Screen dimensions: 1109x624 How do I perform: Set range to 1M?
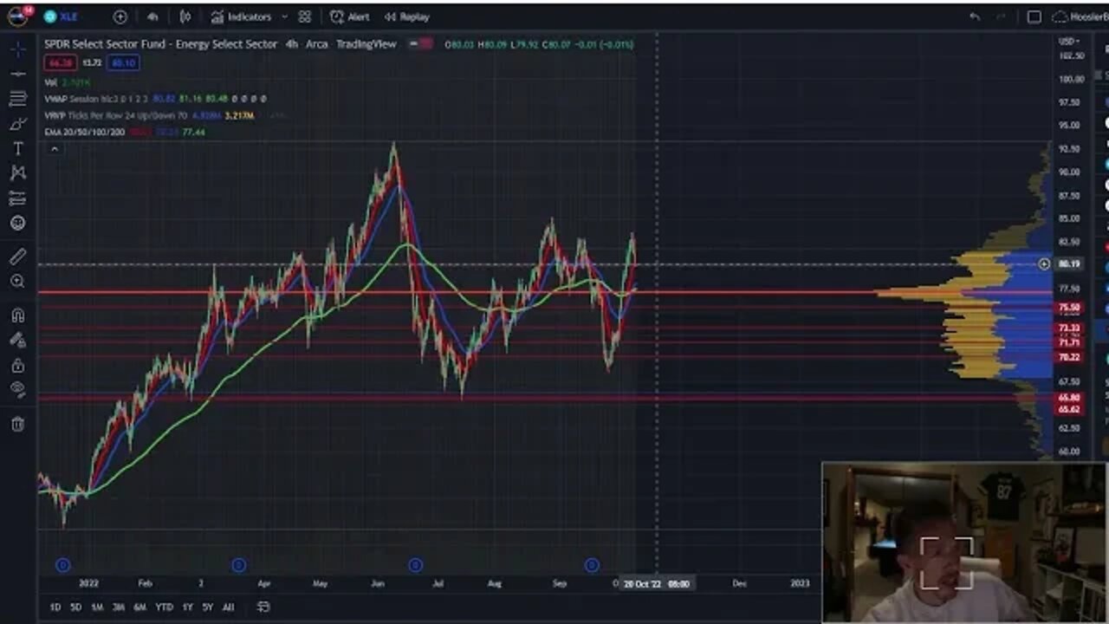(x=97, y=607)
